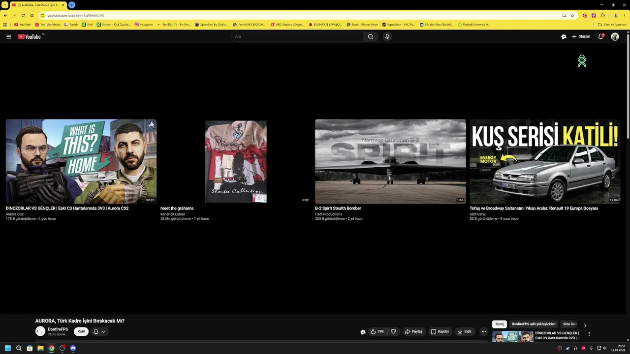The image size is (630, 354).
Task: Click the BonfireFPS channel name
Action: click(x=58, y=329)
